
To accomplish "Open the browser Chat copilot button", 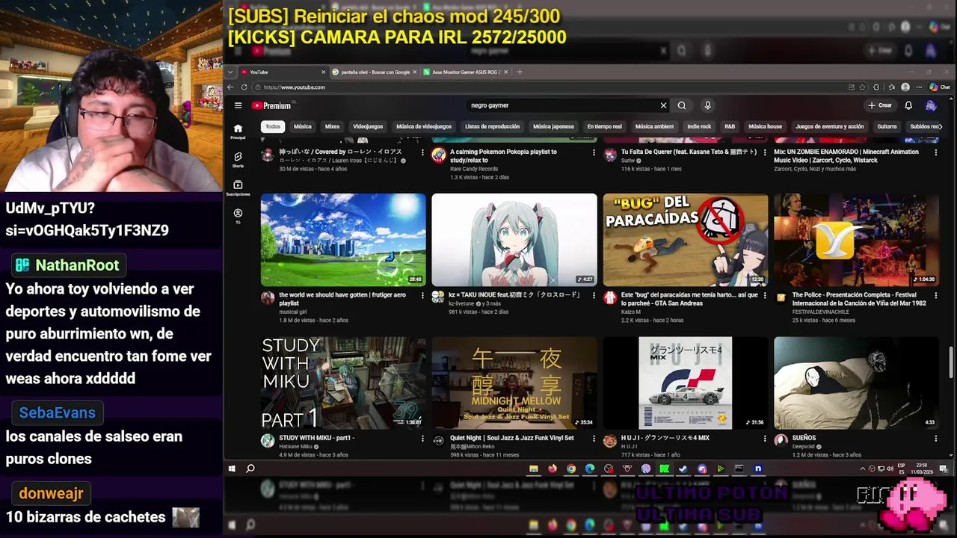I will [940, 87].
